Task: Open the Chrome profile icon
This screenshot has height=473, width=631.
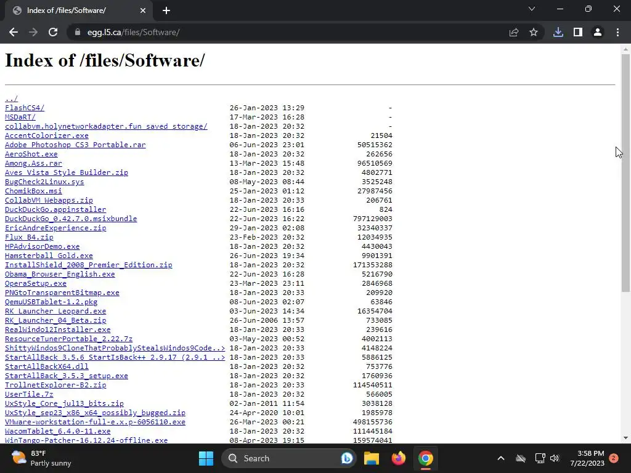Action: (598, 32)
